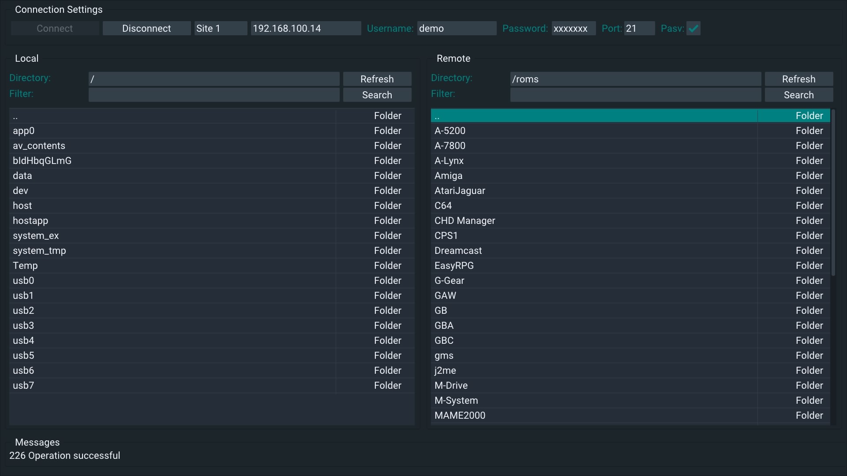
Task: Open the Site 1 dropdown
Action: (x=221, y=29)
